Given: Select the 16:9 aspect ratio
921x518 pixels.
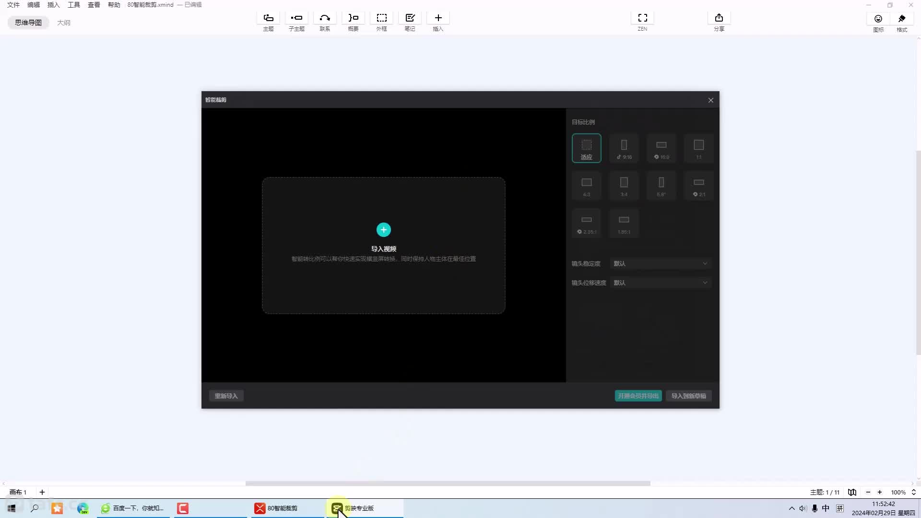Looking at the screenshot, I should tap(661, 148).
